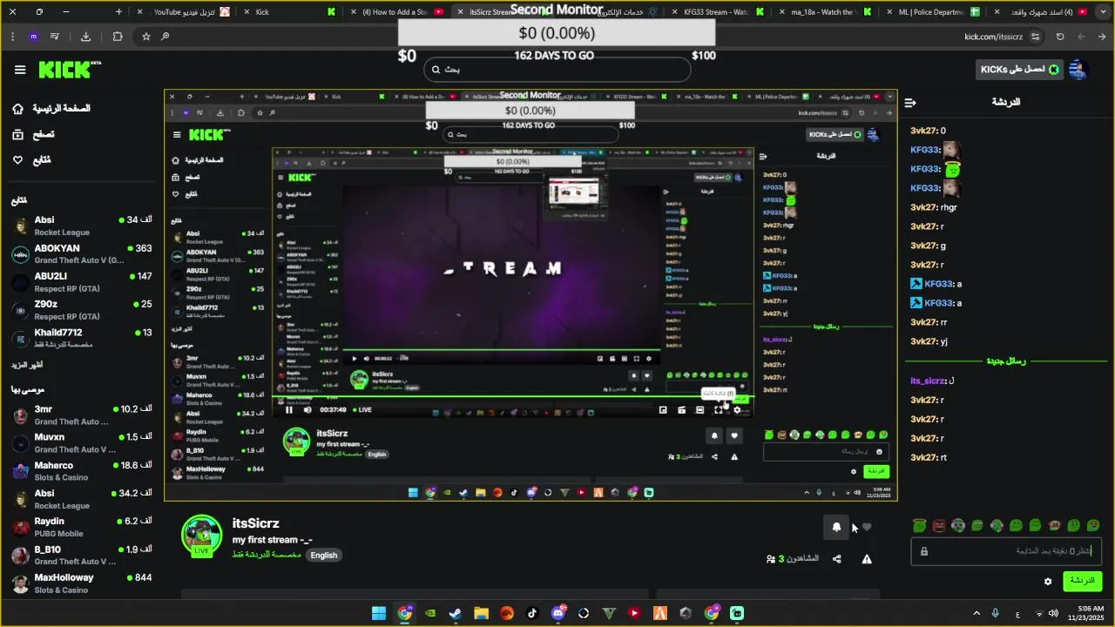Toggle fullscreen in the mirrored player
1115x627 pixels.
click(719, 410)
